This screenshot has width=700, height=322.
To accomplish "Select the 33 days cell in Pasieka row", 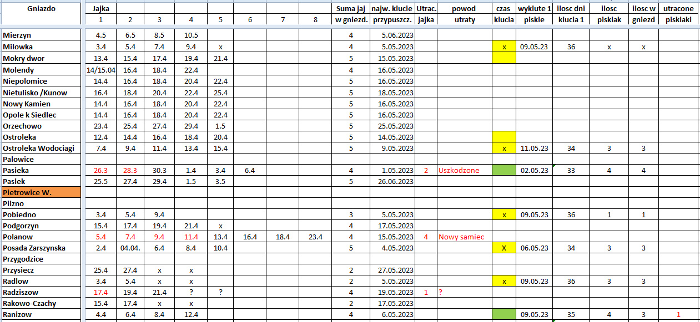I will (571, 170).
